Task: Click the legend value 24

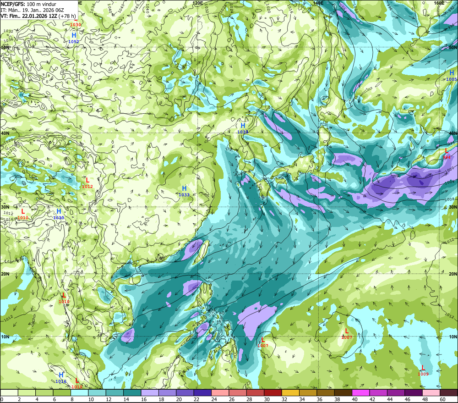Action: [x=214, y=399]
